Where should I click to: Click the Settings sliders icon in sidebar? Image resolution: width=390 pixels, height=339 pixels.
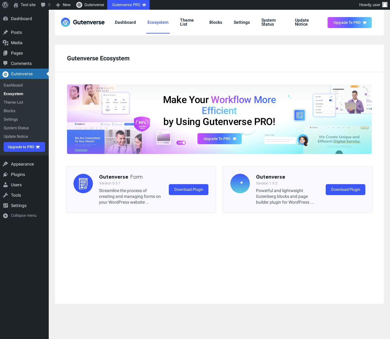click(5, 205)
